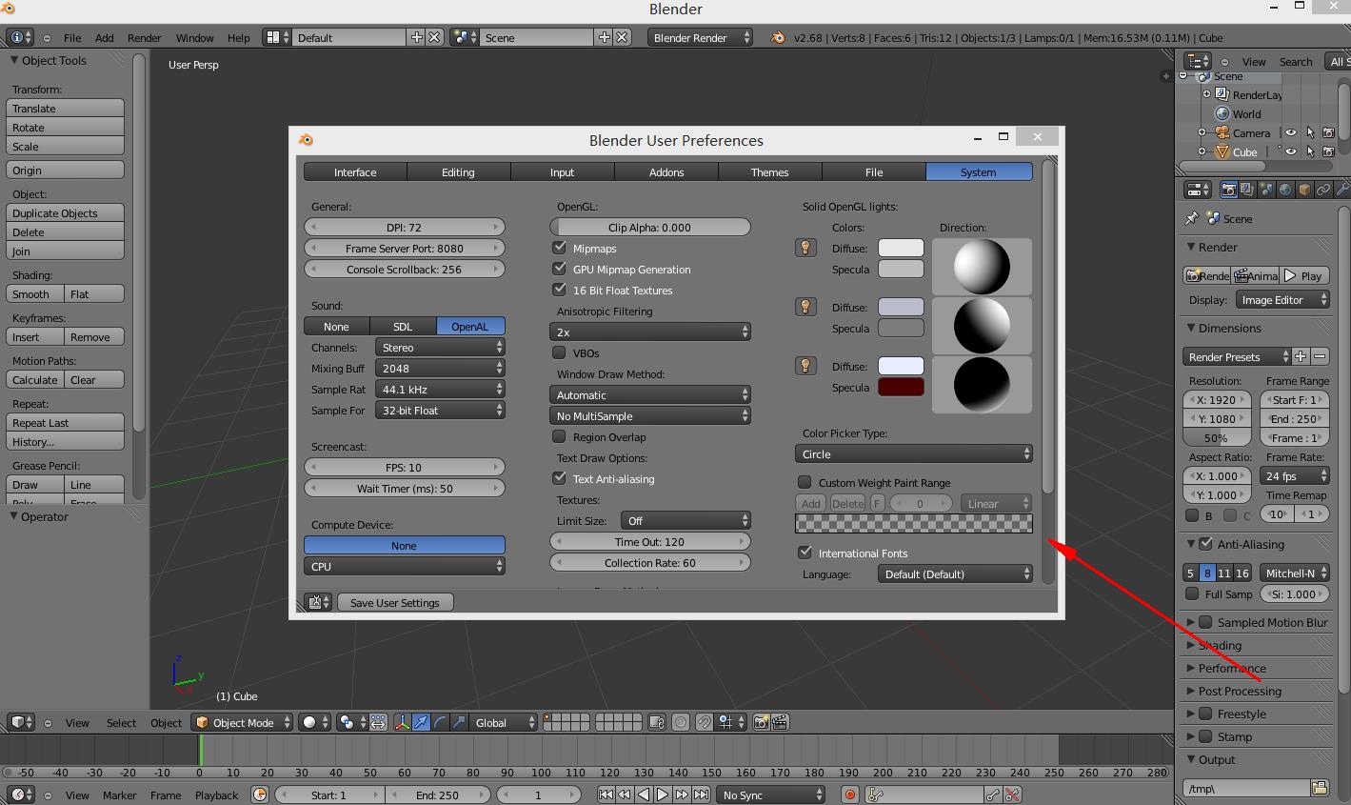Open the File menu in top header
Screen dimensions: 1351x805
point(72,38)
